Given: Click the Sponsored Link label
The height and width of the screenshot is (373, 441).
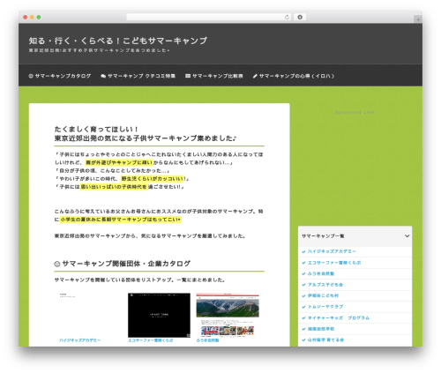Looking at the screenshot, I should 355,112.
